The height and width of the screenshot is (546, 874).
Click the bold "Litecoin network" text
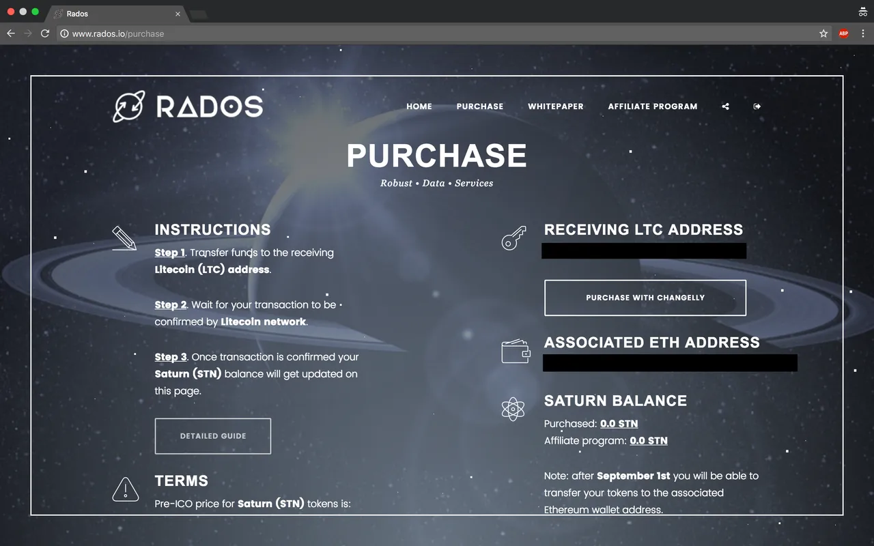(264, 321)
